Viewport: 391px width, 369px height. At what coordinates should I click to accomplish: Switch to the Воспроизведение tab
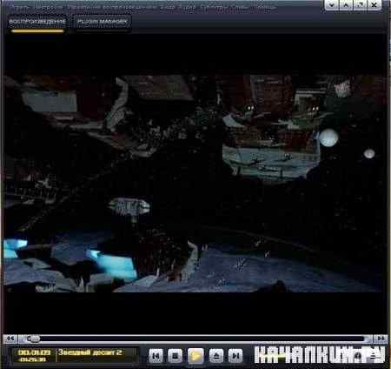coord(37,22)
